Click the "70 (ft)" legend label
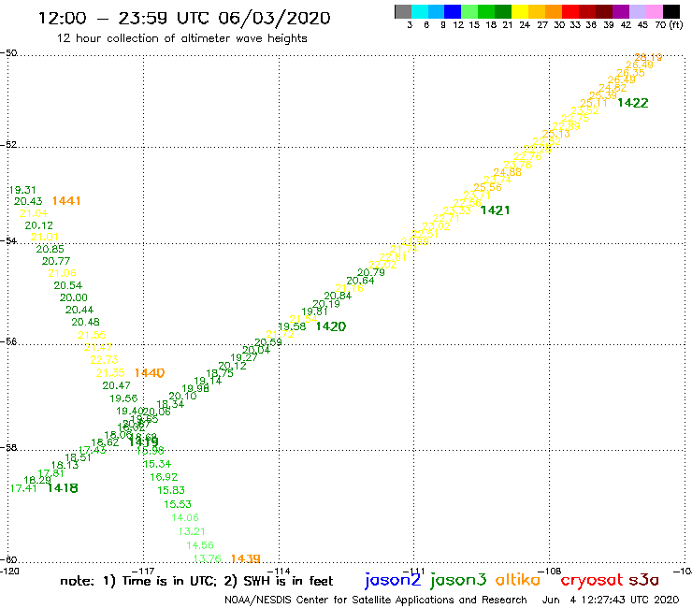Screen dimensions: 692x608 pos(669,24)
